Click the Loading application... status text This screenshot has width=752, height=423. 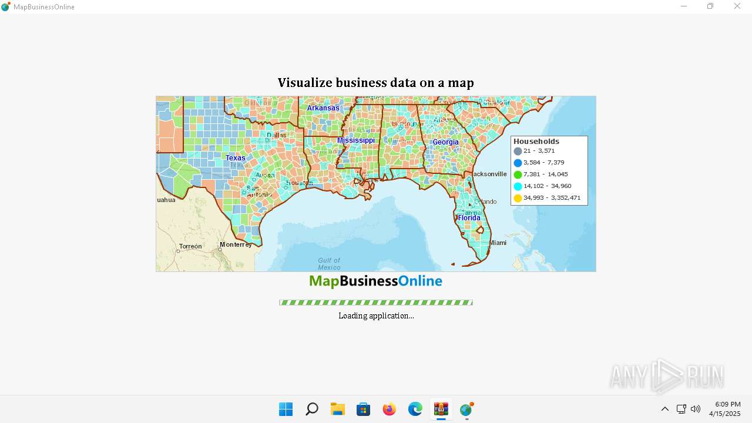click(376, 315)
